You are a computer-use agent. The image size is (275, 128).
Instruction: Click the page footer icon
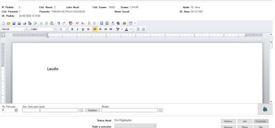tap(143, 29)
